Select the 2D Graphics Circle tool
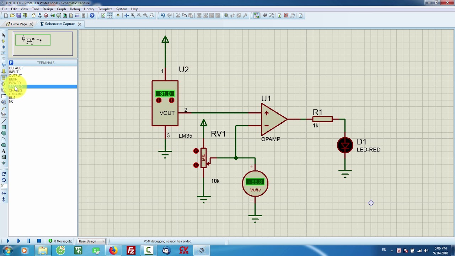 4,133
